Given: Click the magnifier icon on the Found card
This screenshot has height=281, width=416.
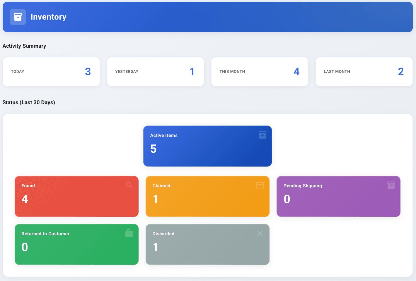Looking at the screenshot, I should coord(129,185).
